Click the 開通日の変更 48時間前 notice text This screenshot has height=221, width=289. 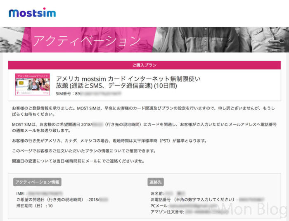(x=78, y=161)
